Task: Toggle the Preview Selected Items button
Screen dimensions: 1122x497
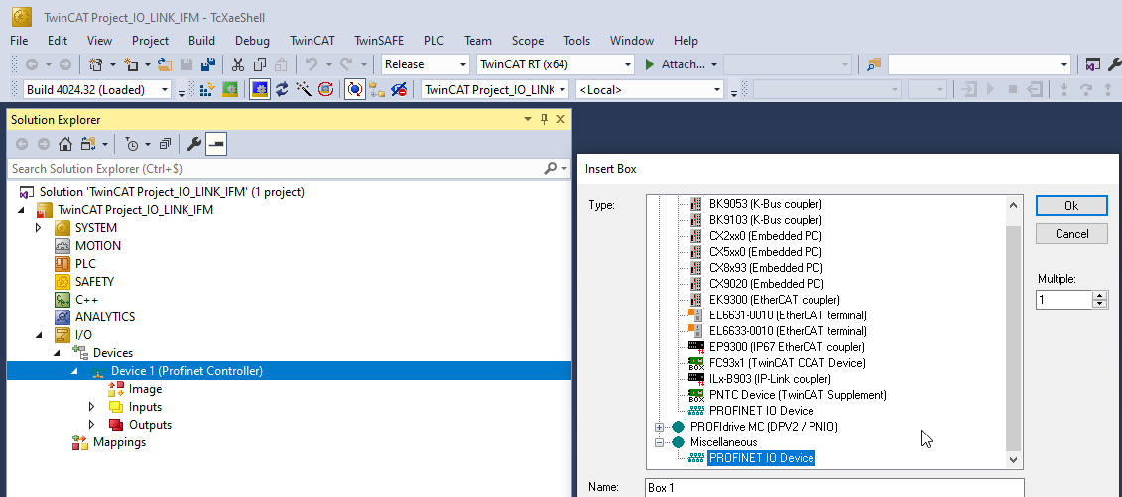Action: pyautogui.click(x=215, y=144)
